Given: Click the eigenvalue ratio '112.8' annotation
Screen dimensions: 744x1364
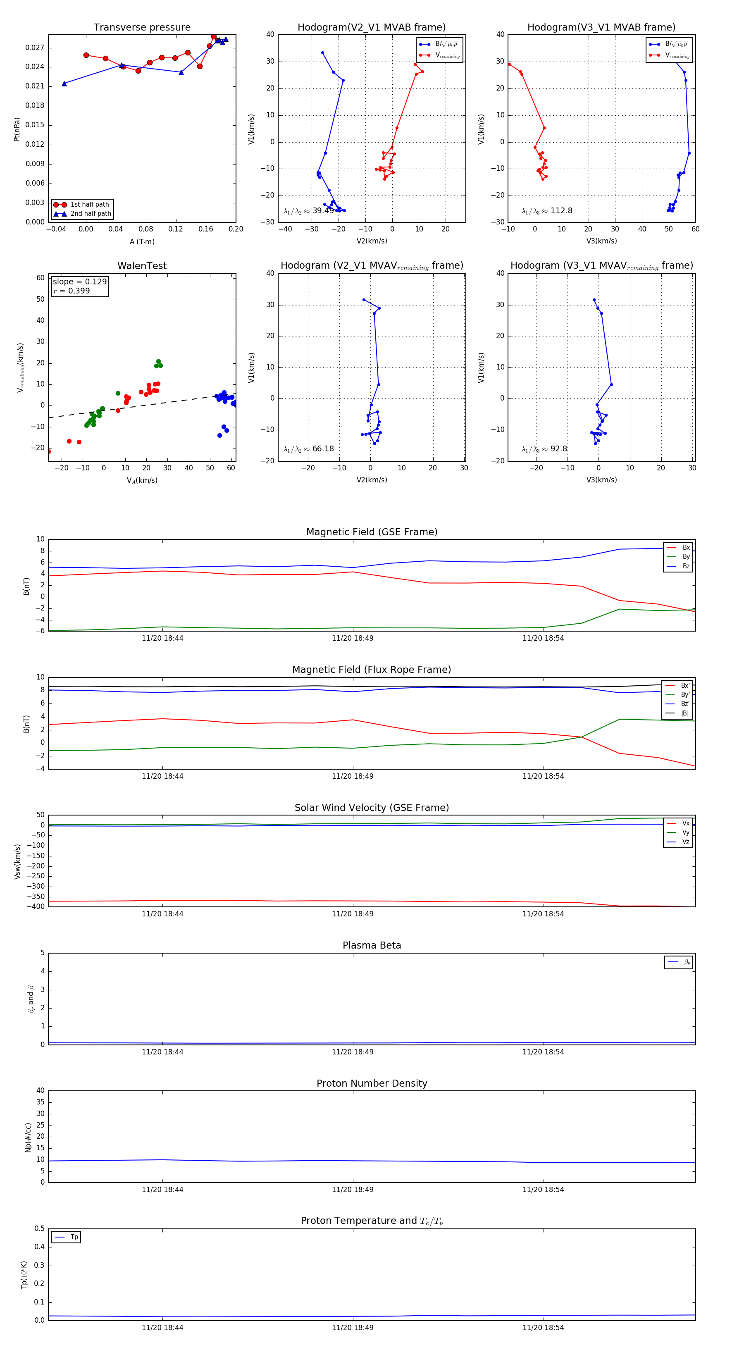Looking at the screenshot, I should click(546, 211).
